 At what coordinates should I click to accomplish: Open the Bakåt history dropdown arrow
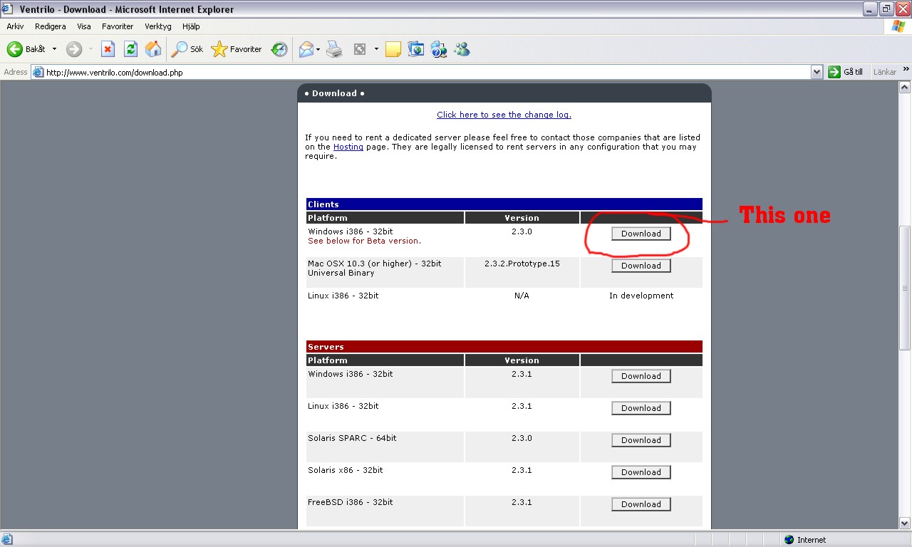pos(54,49)
